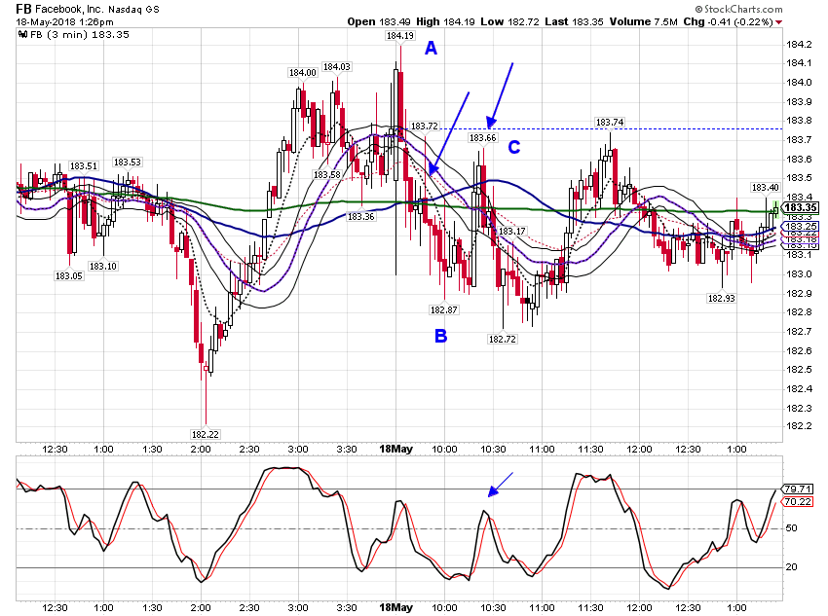The image size is (828, 616).
Task: Click the blue annotation letter A
Action: point(431,49)
